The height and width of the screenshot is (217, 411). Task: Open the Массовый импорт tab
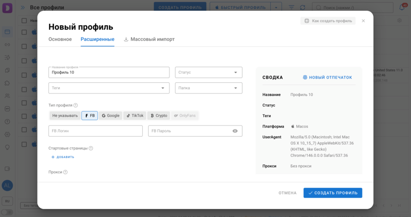pyautogui.click(x=149, y=39)
